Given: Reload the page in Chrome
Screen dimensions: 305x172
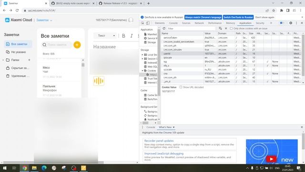Looking at the screenshot, I should coord(17,11).
